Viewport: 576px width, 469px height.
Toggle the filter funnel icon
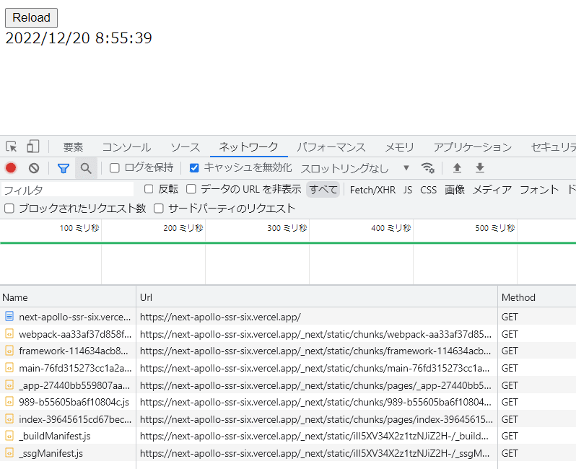point(64,168)
